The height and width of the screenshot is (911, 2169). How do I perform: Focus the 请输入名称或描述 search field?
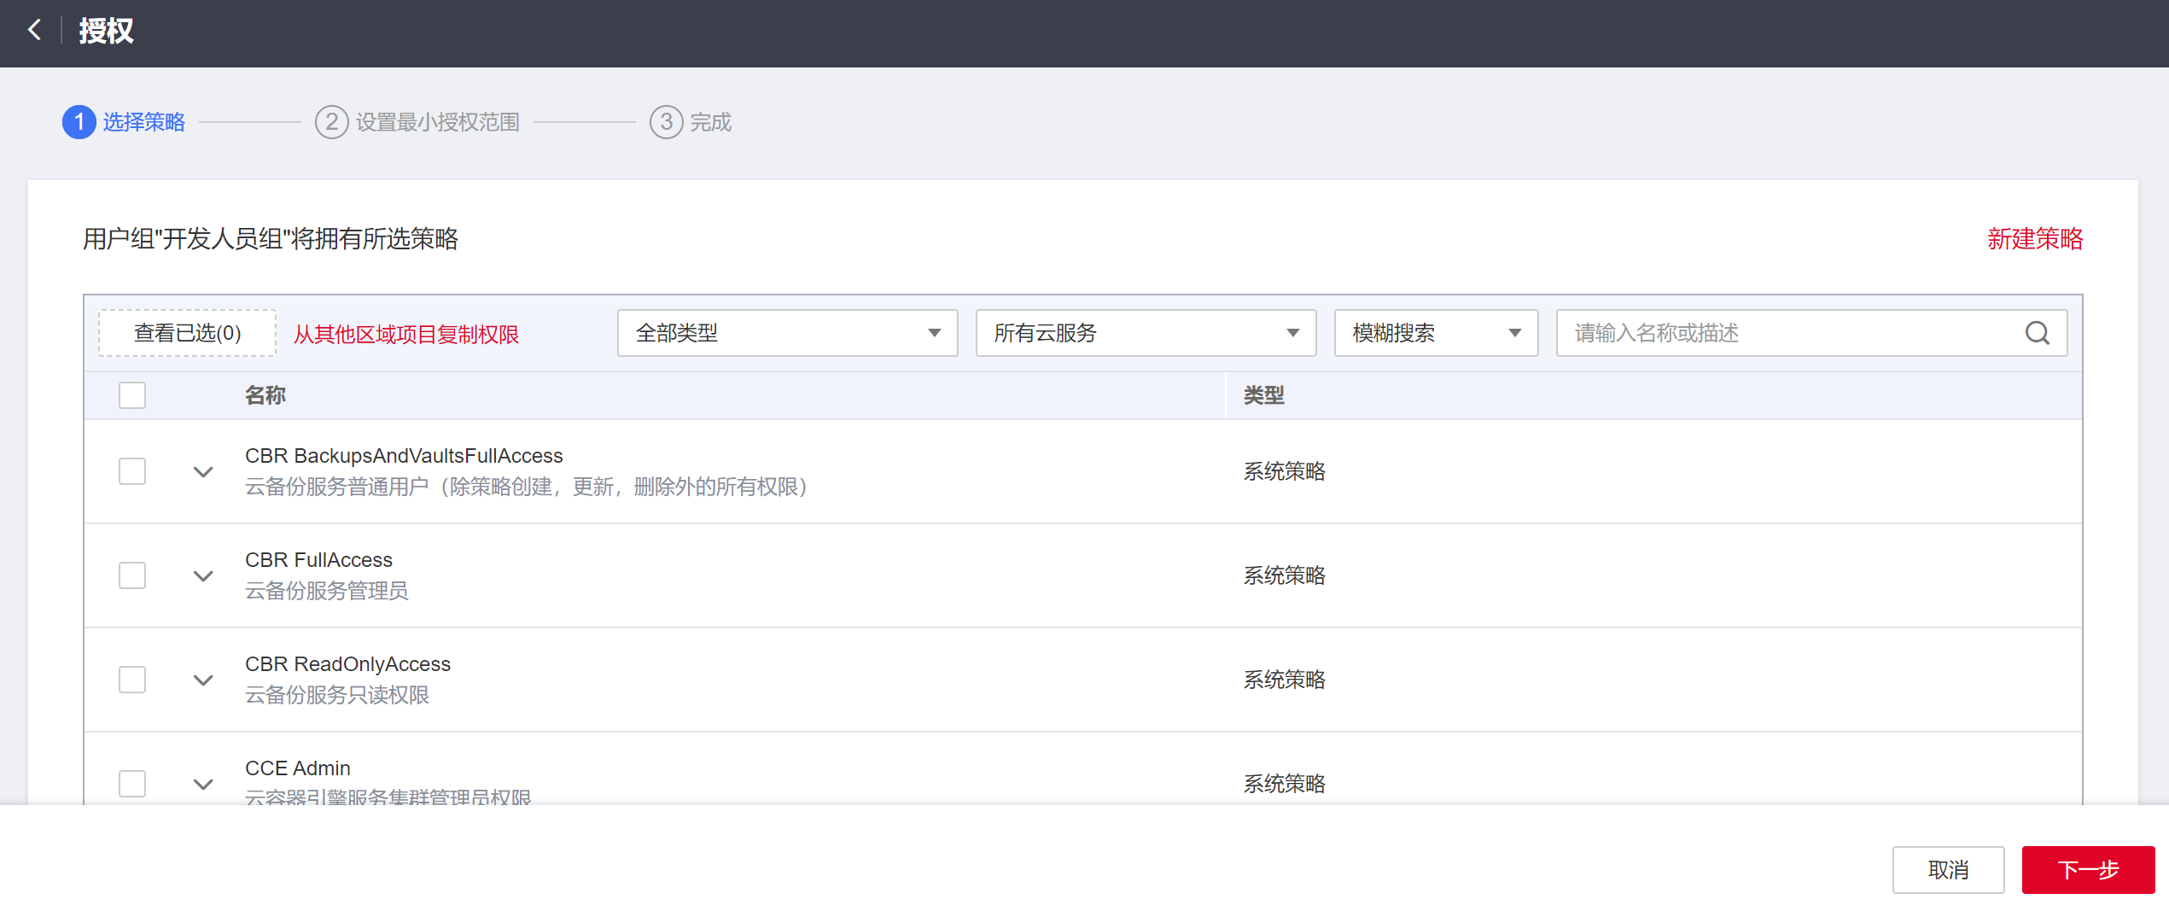coord(1793,333)
